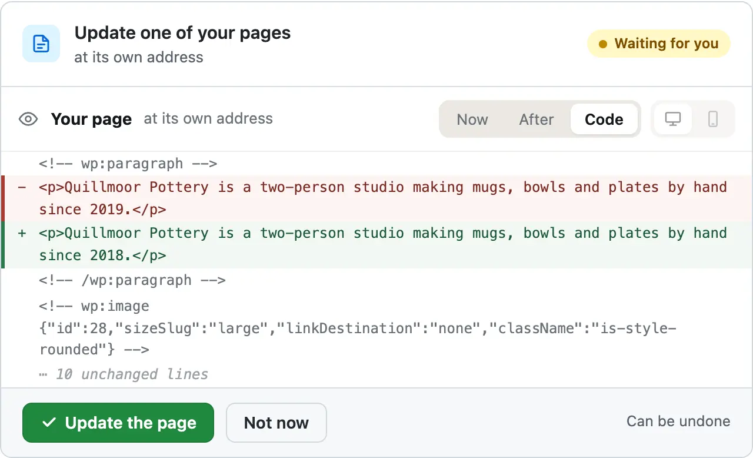Click the closing /wp:paragraph comment line
This screenshot has height=458, width=753.
[132, 280]
